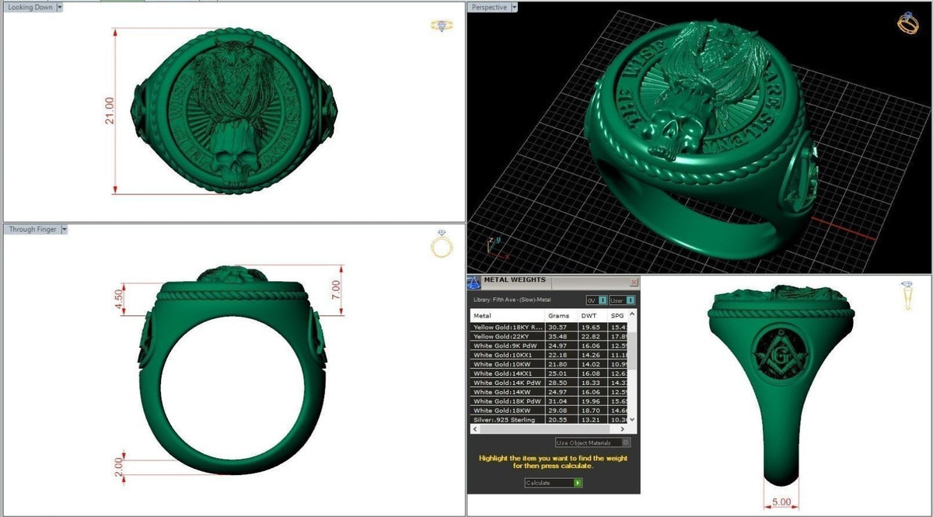Image resolution: width=933 pixels, height=517 pixels.
Task: Select the White Gold:10KX1 row
Action: [x=549, y=356]
